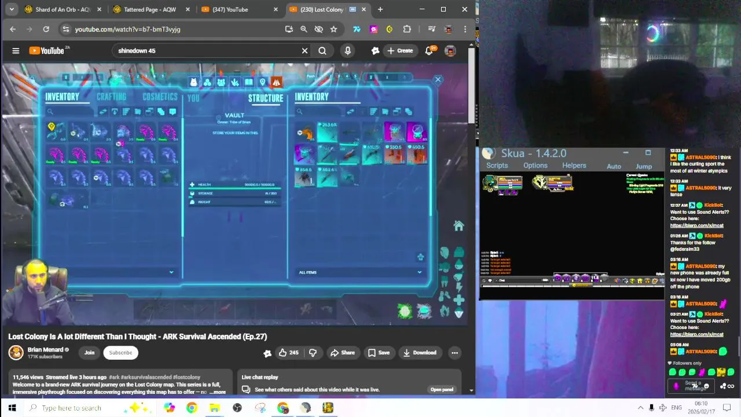Open Chrome three-dot menu

[465, 29]
